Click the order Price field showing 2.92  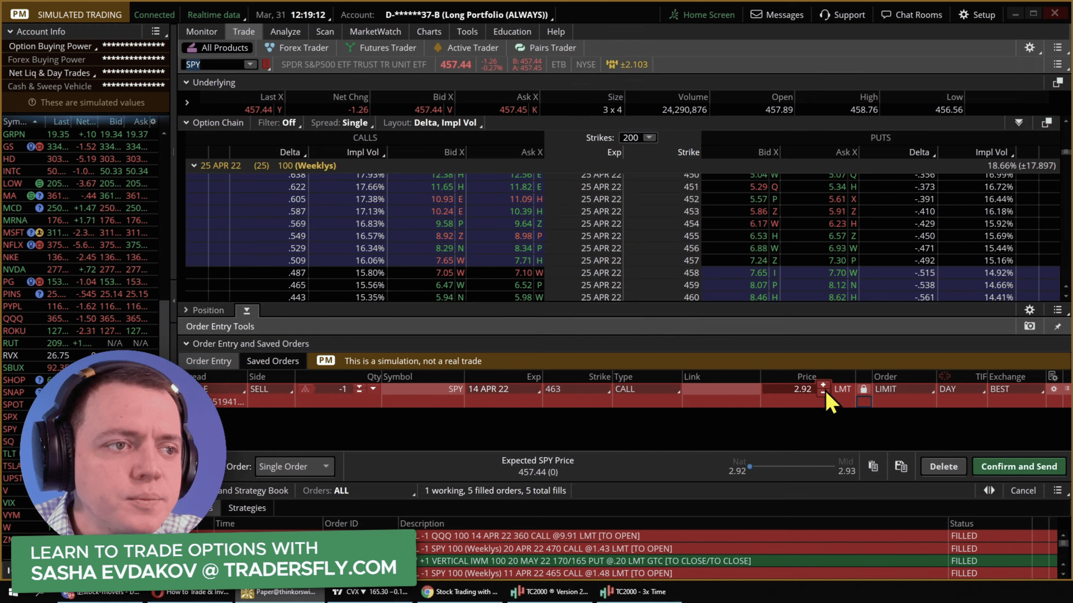pyautogui.click(x=789, y=389)
